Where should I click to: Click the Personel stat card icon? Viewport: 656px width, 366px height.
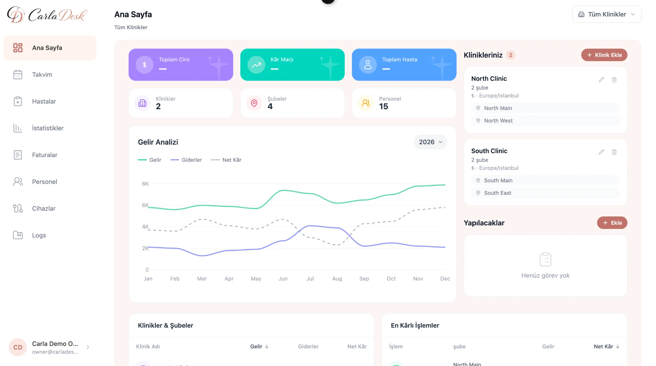click(x=366, y=103)
